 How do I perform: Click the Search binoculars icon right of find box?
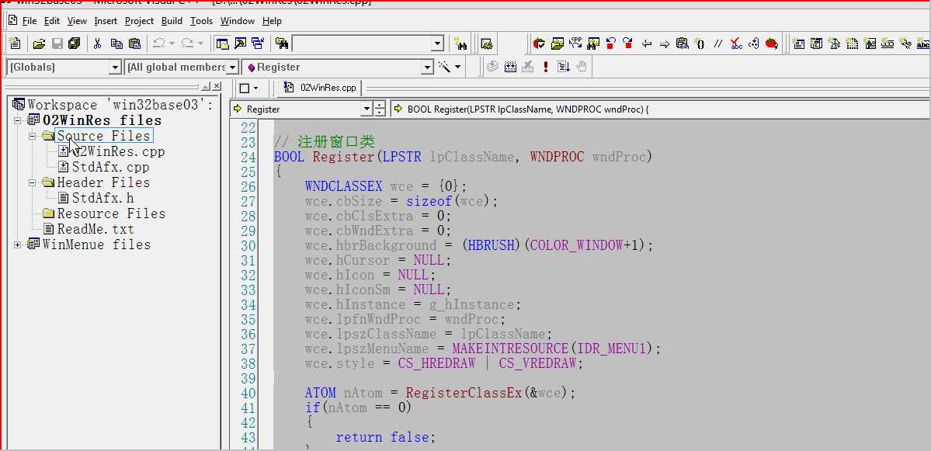point(460,43)
